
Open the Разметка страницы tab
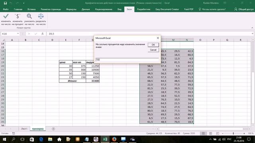[x=51, y=9]
